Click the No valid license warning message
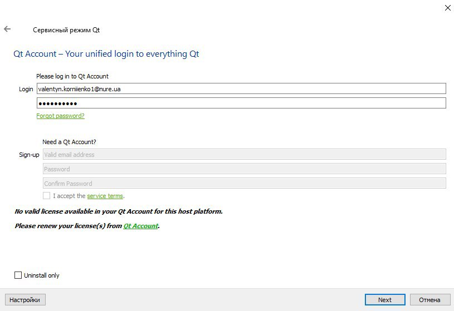This screenshot has height=311, width=454. [119, 211]
